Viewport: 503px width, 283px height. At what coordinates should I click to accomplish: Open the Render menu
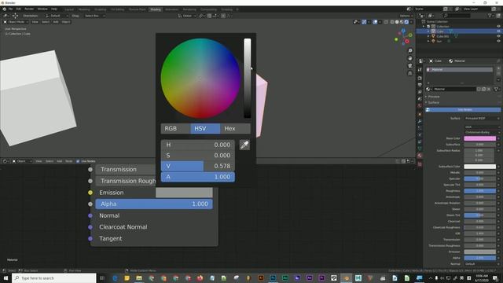pos(29,9)
